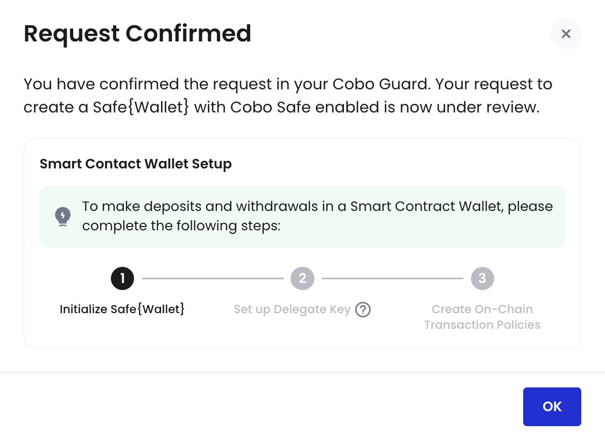605x438 pixels.
Task: Click the line connecting steps 2 and 3
Action: [392, 278]
